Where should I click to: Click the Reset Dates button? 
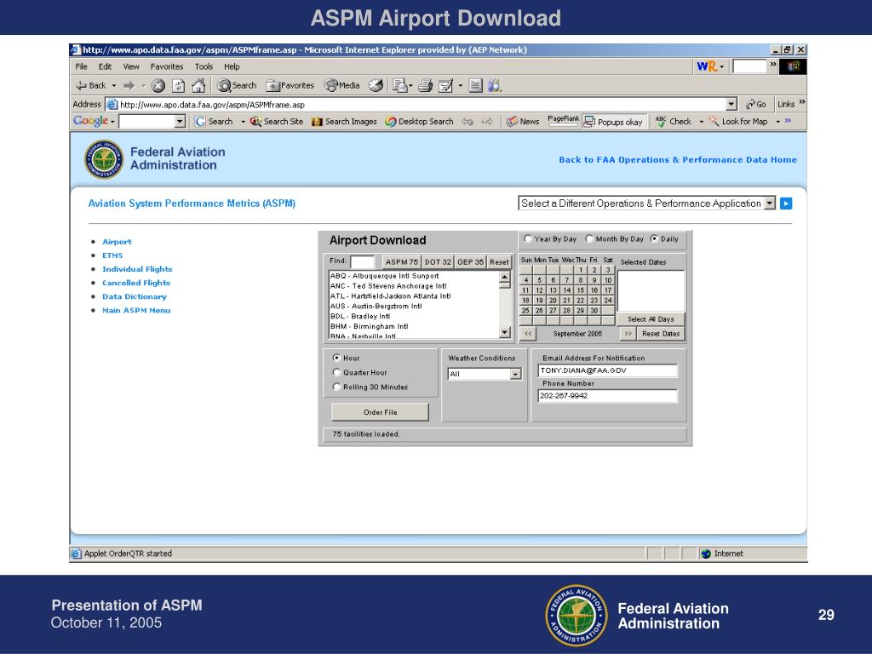[x=661, y=334]
